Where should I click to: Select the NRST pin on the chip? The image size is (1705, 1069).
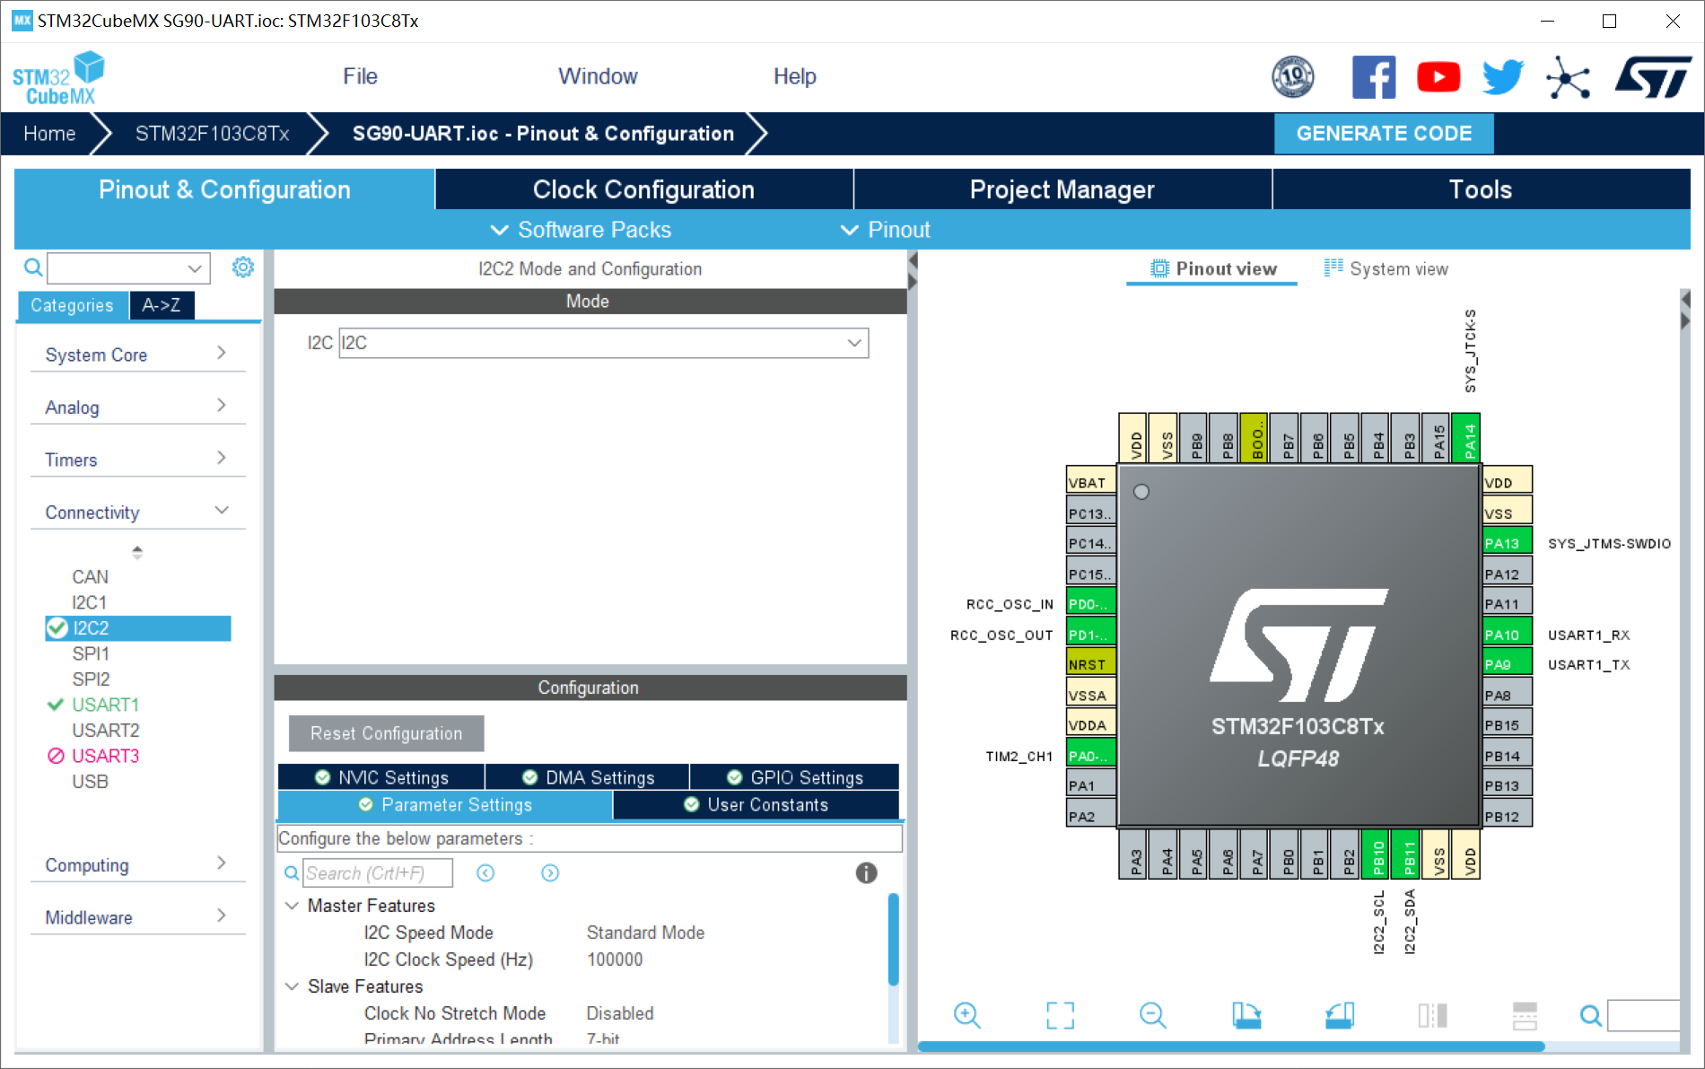(x=1091, y=663)
